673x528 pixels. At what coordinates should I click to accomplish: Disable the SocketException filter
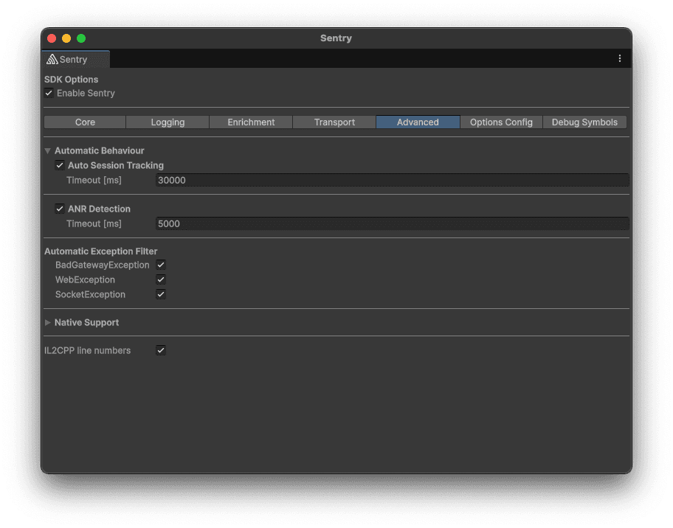pos(161,294)
